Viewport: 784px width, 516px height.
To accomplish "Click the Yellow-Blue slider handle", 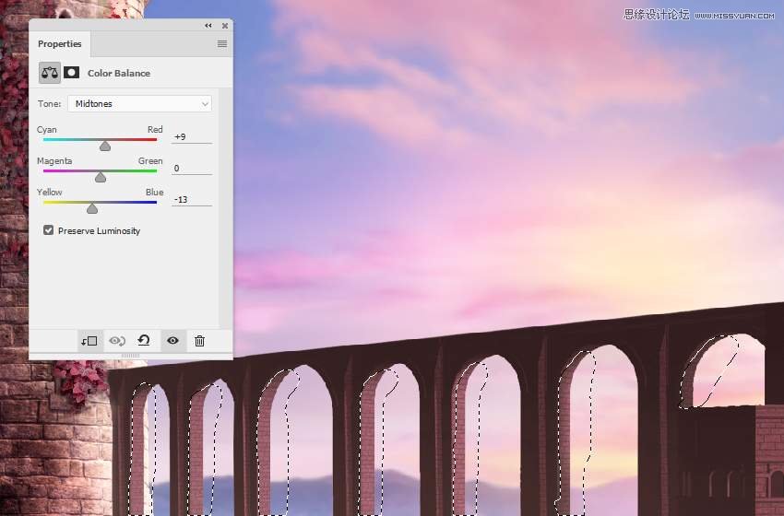I will click(x=92, y=209).
